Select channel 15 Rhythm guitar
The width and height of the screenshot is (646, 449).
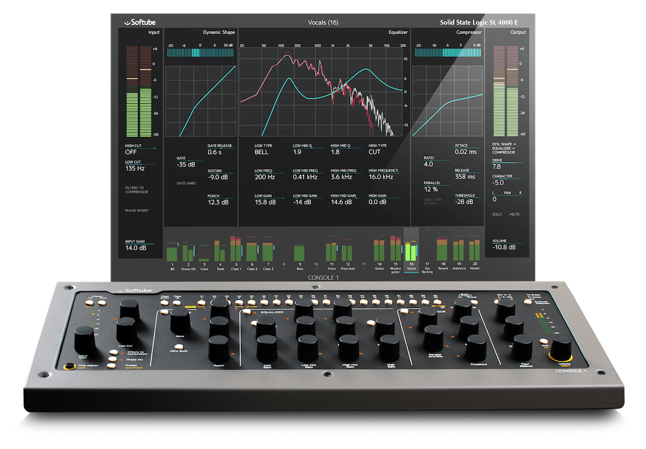point(395,254)
